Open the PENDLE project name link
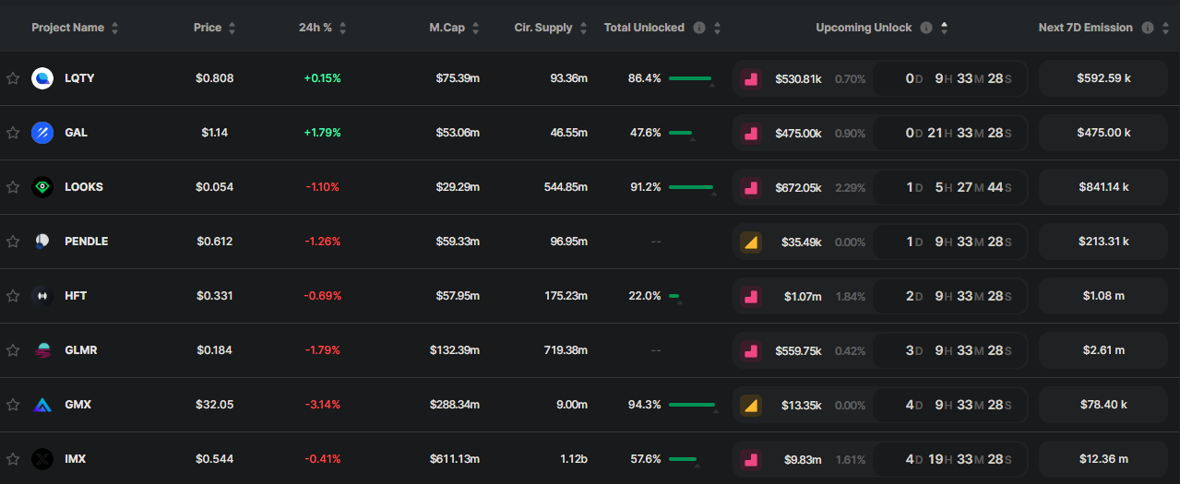Screen dimensions: 1180x484 (86, 242)
